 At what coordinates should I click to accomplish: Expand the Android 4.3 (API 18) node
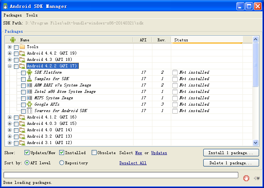(9, 59)
